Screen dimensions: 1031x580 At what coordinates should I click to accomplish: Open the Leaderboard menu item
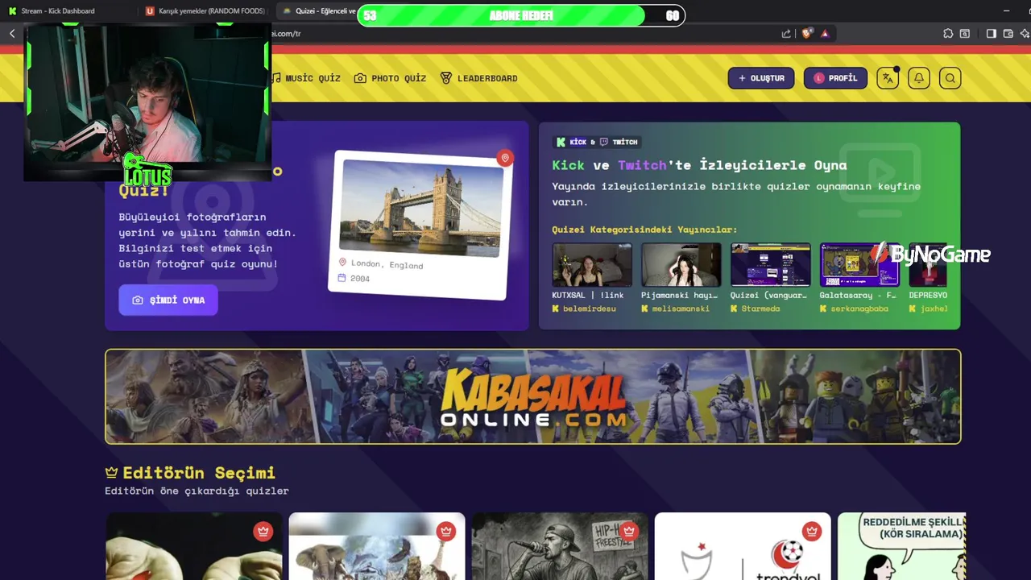point(478,78)
